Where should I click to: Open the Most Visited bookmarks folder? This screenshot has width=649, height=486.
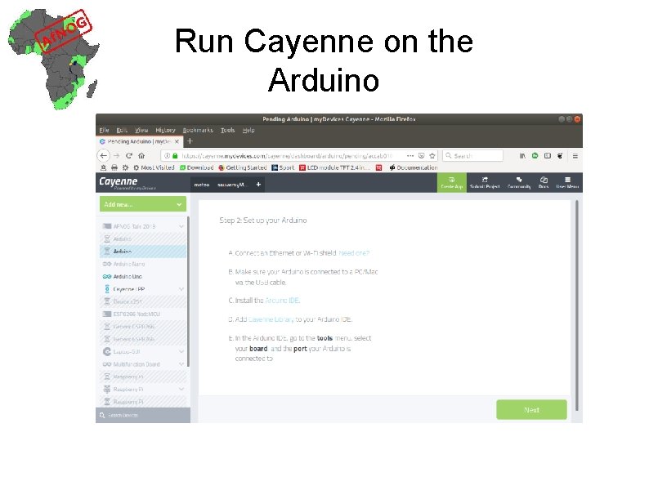pyautogui.click(x=154, y=167)
